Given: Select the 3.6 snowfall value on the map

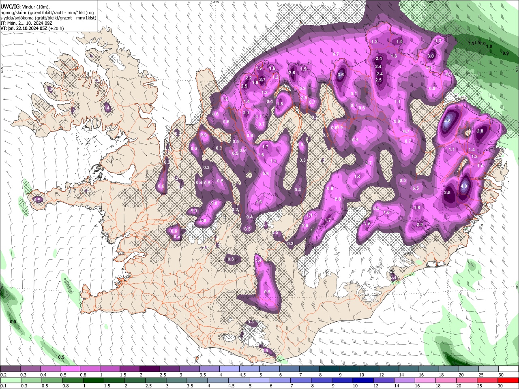Looking at the screenshot, I should [x=341, y=75].
